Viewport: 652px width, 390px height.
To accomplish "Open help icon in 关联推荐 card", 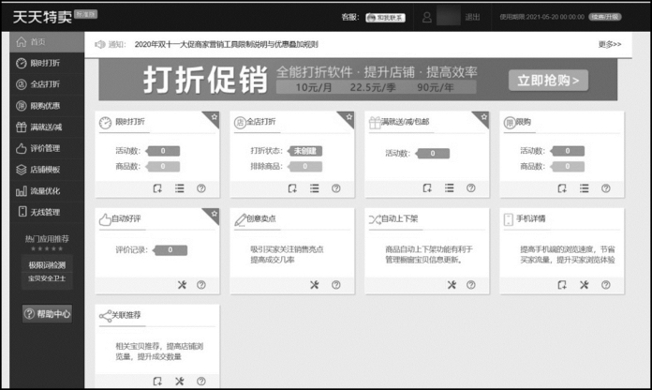I will 201,382.
